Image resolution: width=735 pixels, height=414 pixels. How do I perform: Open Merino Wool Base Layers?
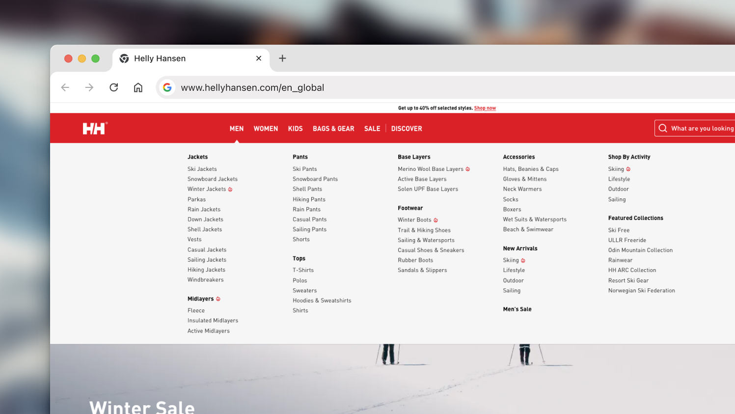(430, 168)
